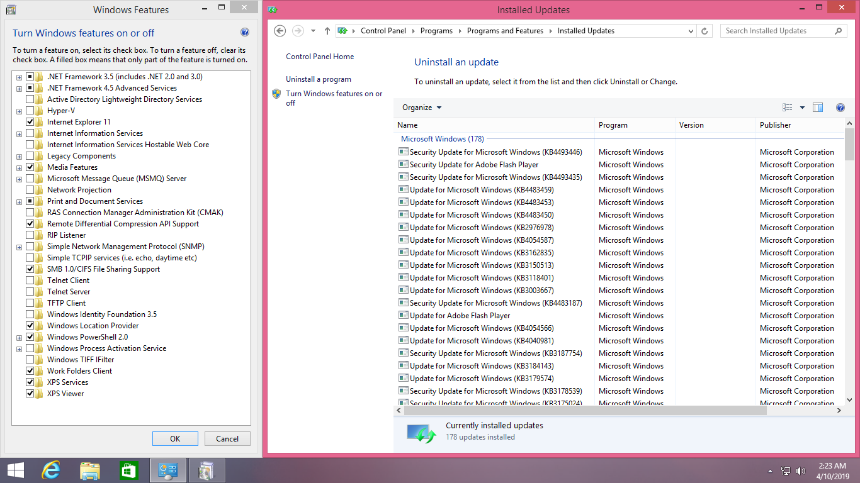Click the Windows Features taskbar icon

point(207,470)
